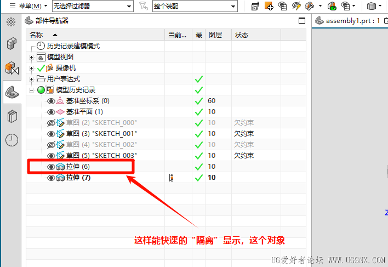Sort by the 名称 column header
The height and width of the screenshot is (267, 388).
[95, 35]
